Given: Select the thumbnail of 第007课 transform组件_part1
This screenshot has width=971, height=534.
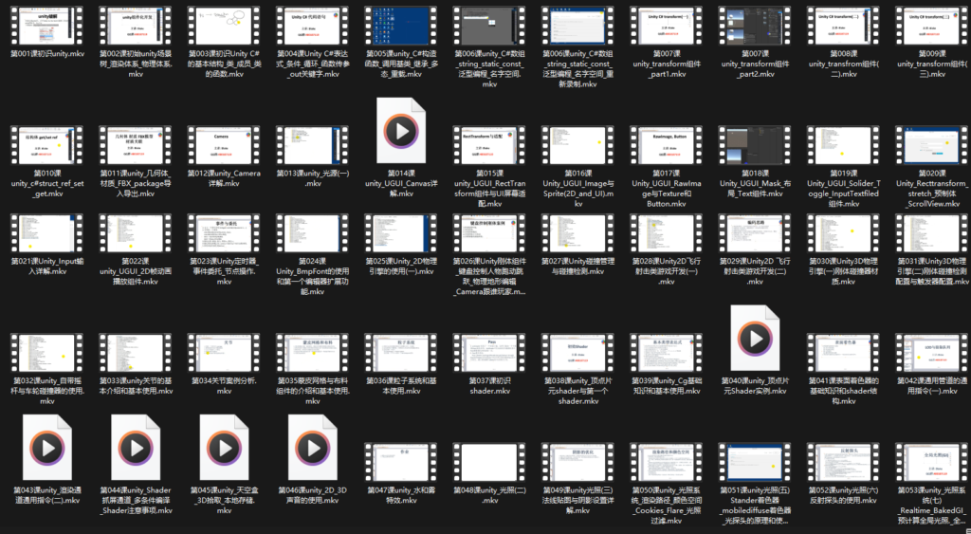Looking at the screenshot, I should pyautogui.click(x=667, y=26).
